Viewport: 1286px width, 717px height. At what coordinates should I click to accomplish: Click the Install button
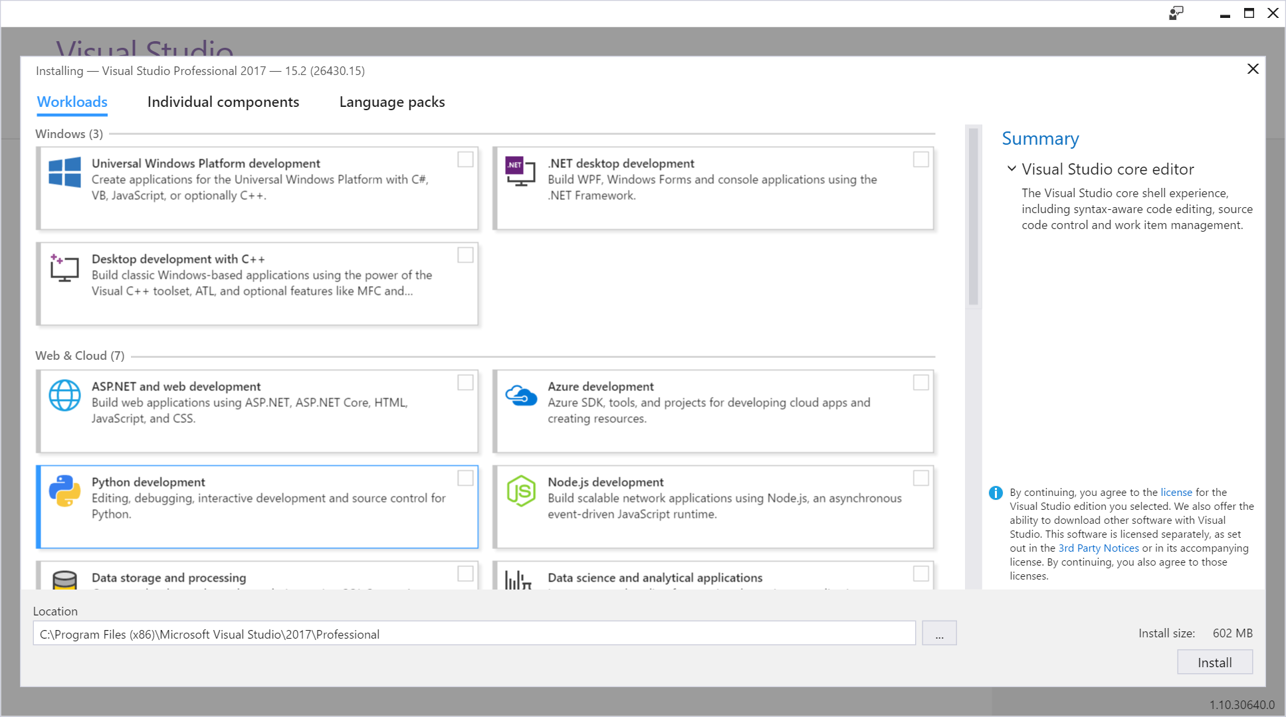[1215, 663]
